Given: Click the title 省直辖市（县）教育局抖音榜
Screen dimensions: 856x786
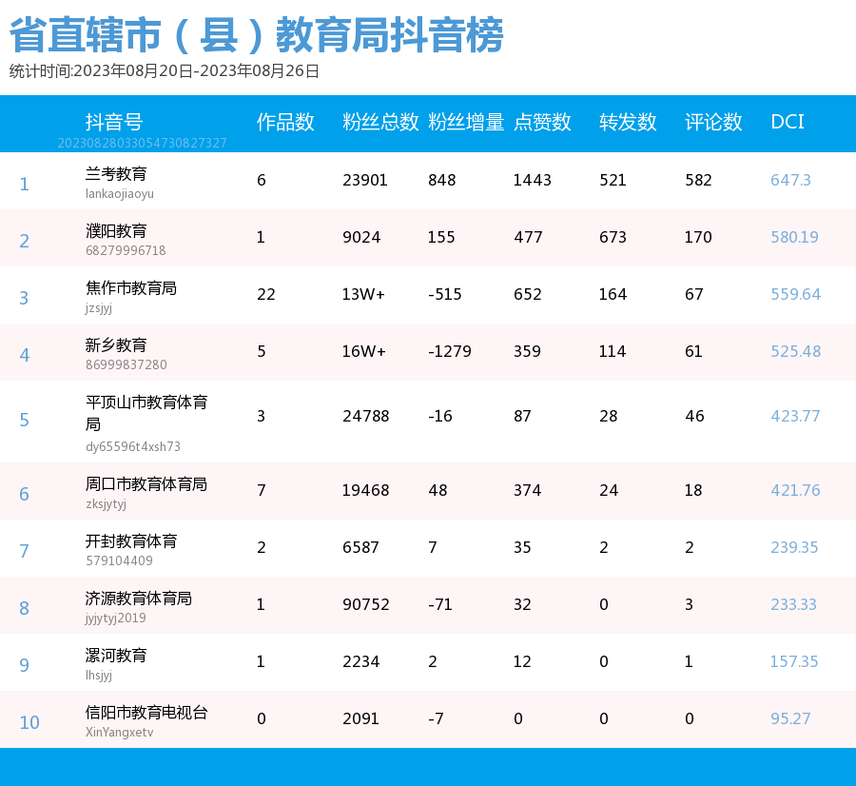Looking at the screenshot, I should [257, 35].
